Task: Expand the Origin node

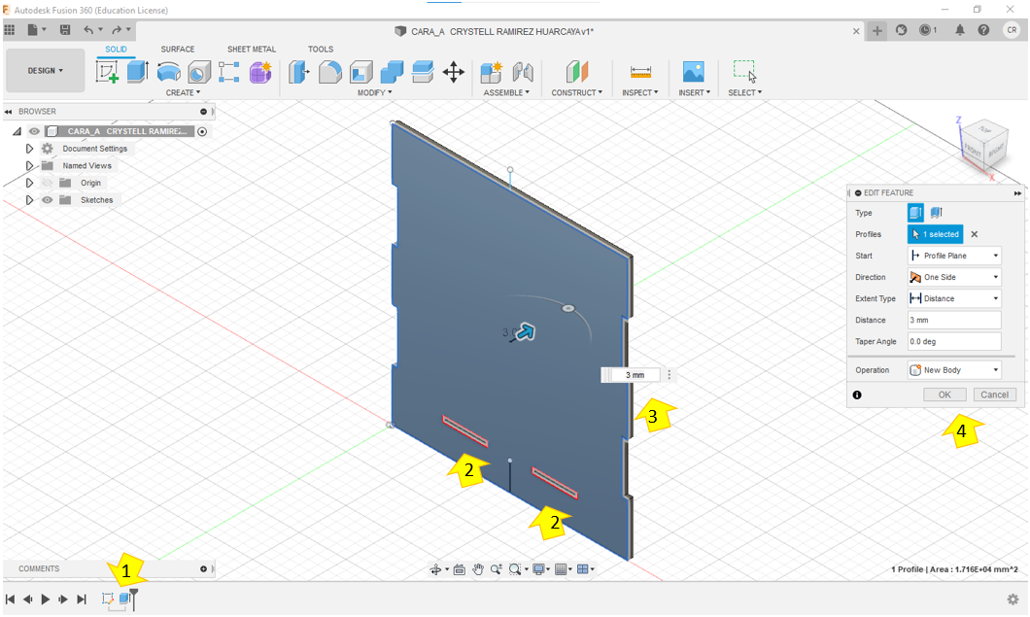Action: (29, 183)
